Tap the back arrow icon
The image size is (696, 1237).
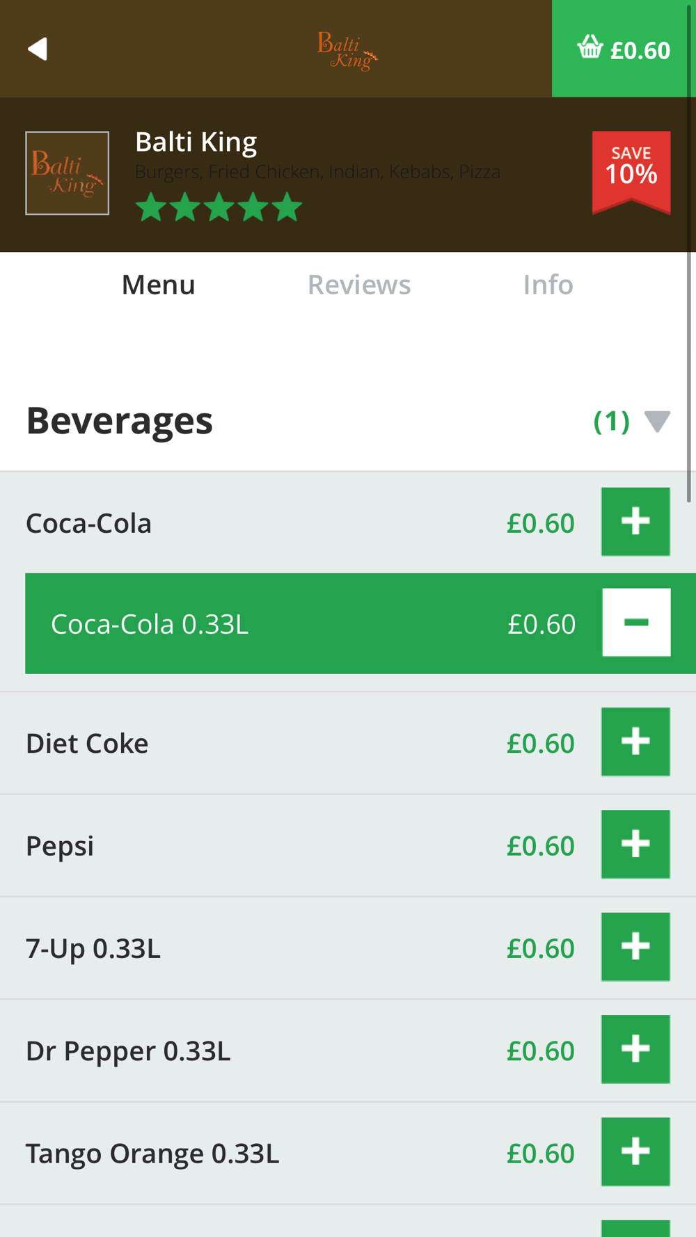coord(38,49)
